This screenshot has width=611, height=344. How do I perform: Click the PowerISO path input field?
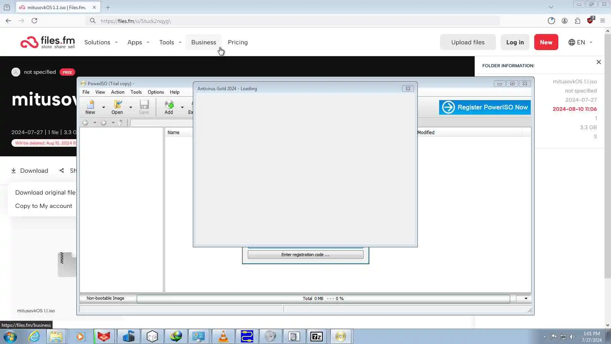[162, 123]
